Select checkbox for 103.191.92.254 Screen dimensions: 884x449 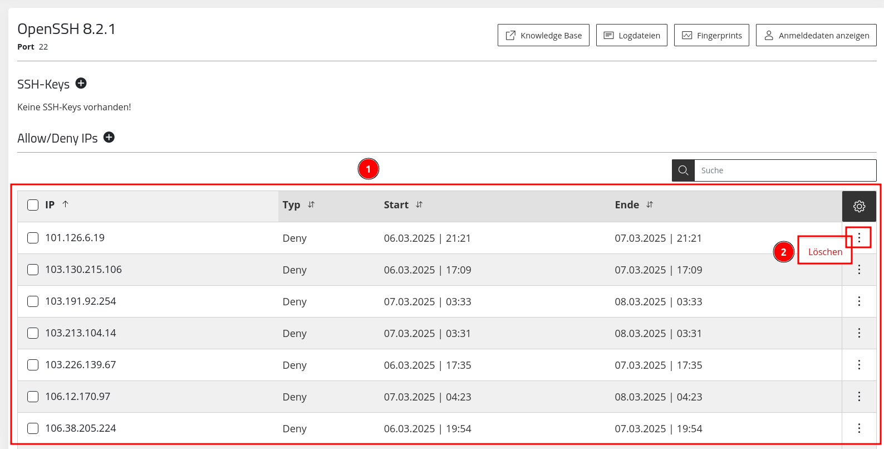[x=33, y=301]
